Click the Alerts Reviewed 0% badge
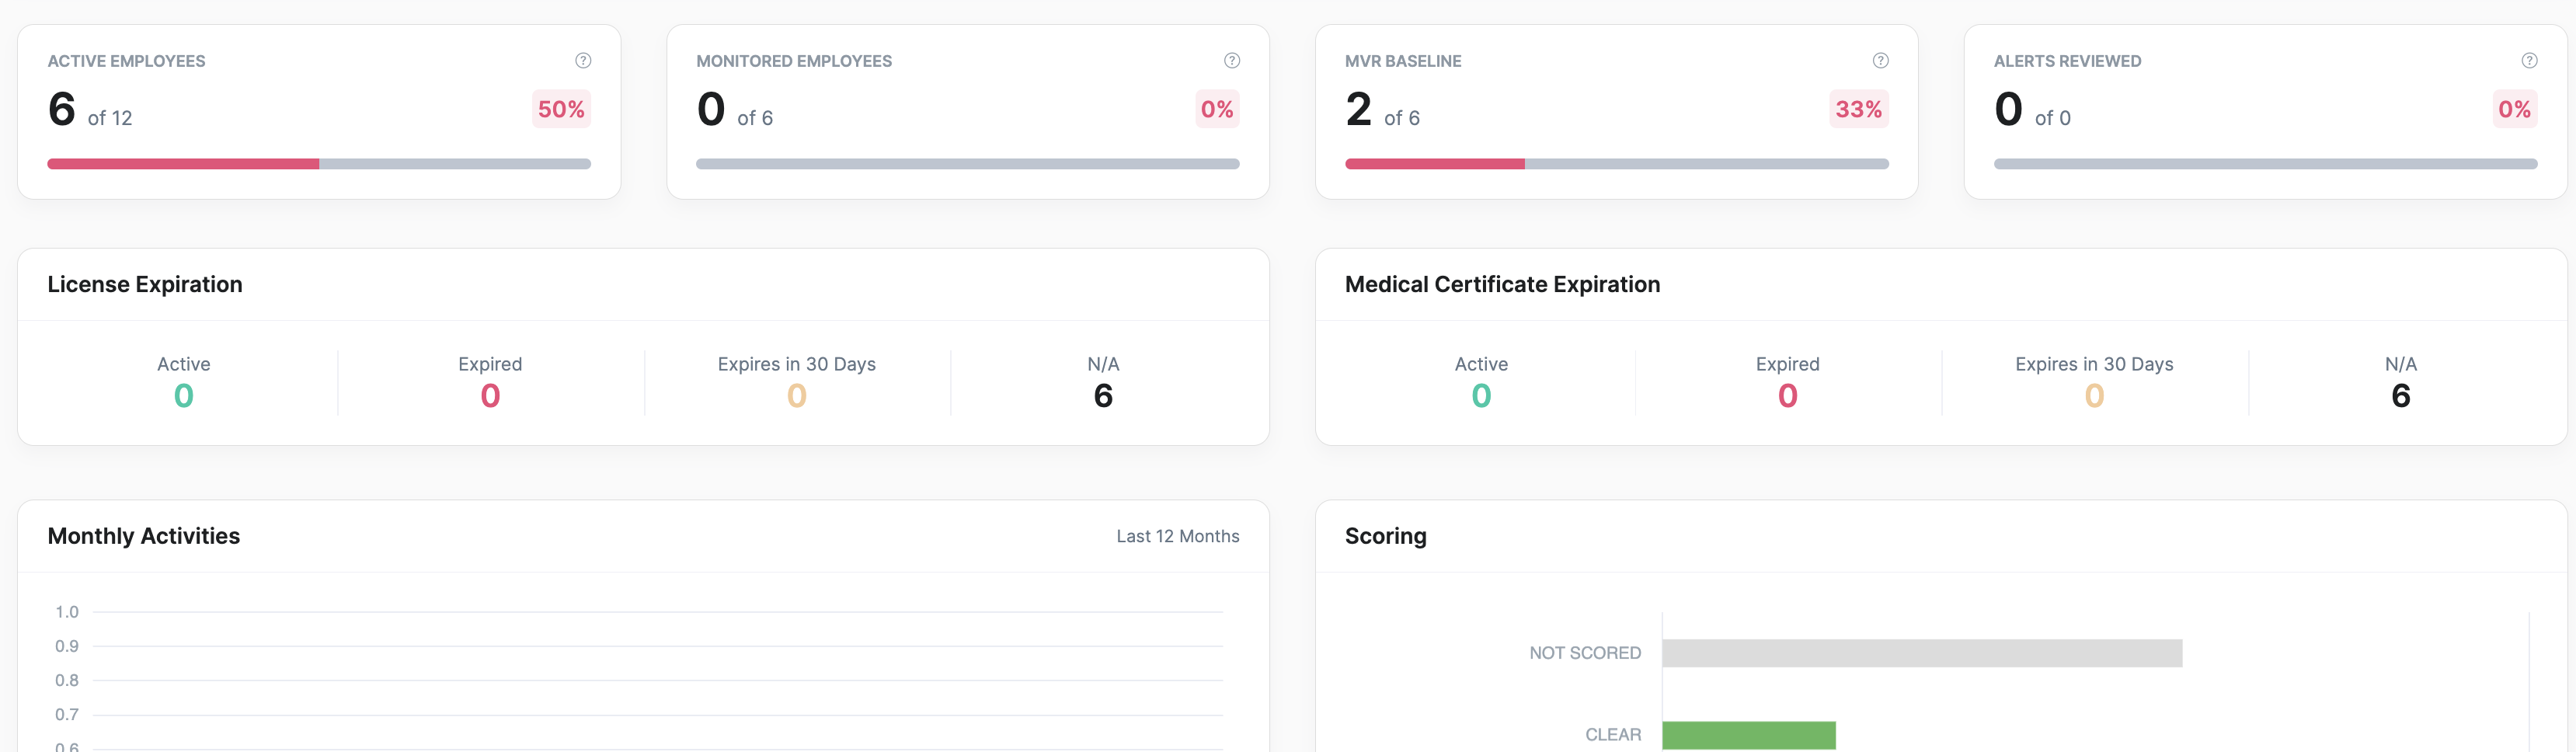The width and height of the screenshot is (2576, 752). [x=2514, y=109]
